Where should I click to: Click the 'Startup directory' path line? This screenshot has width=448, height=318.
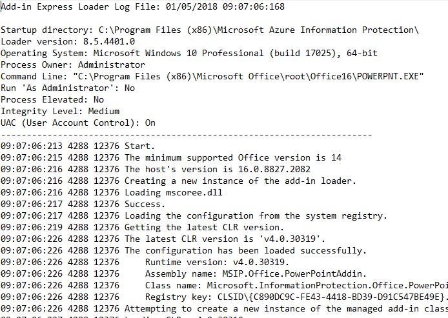[210, 30]
